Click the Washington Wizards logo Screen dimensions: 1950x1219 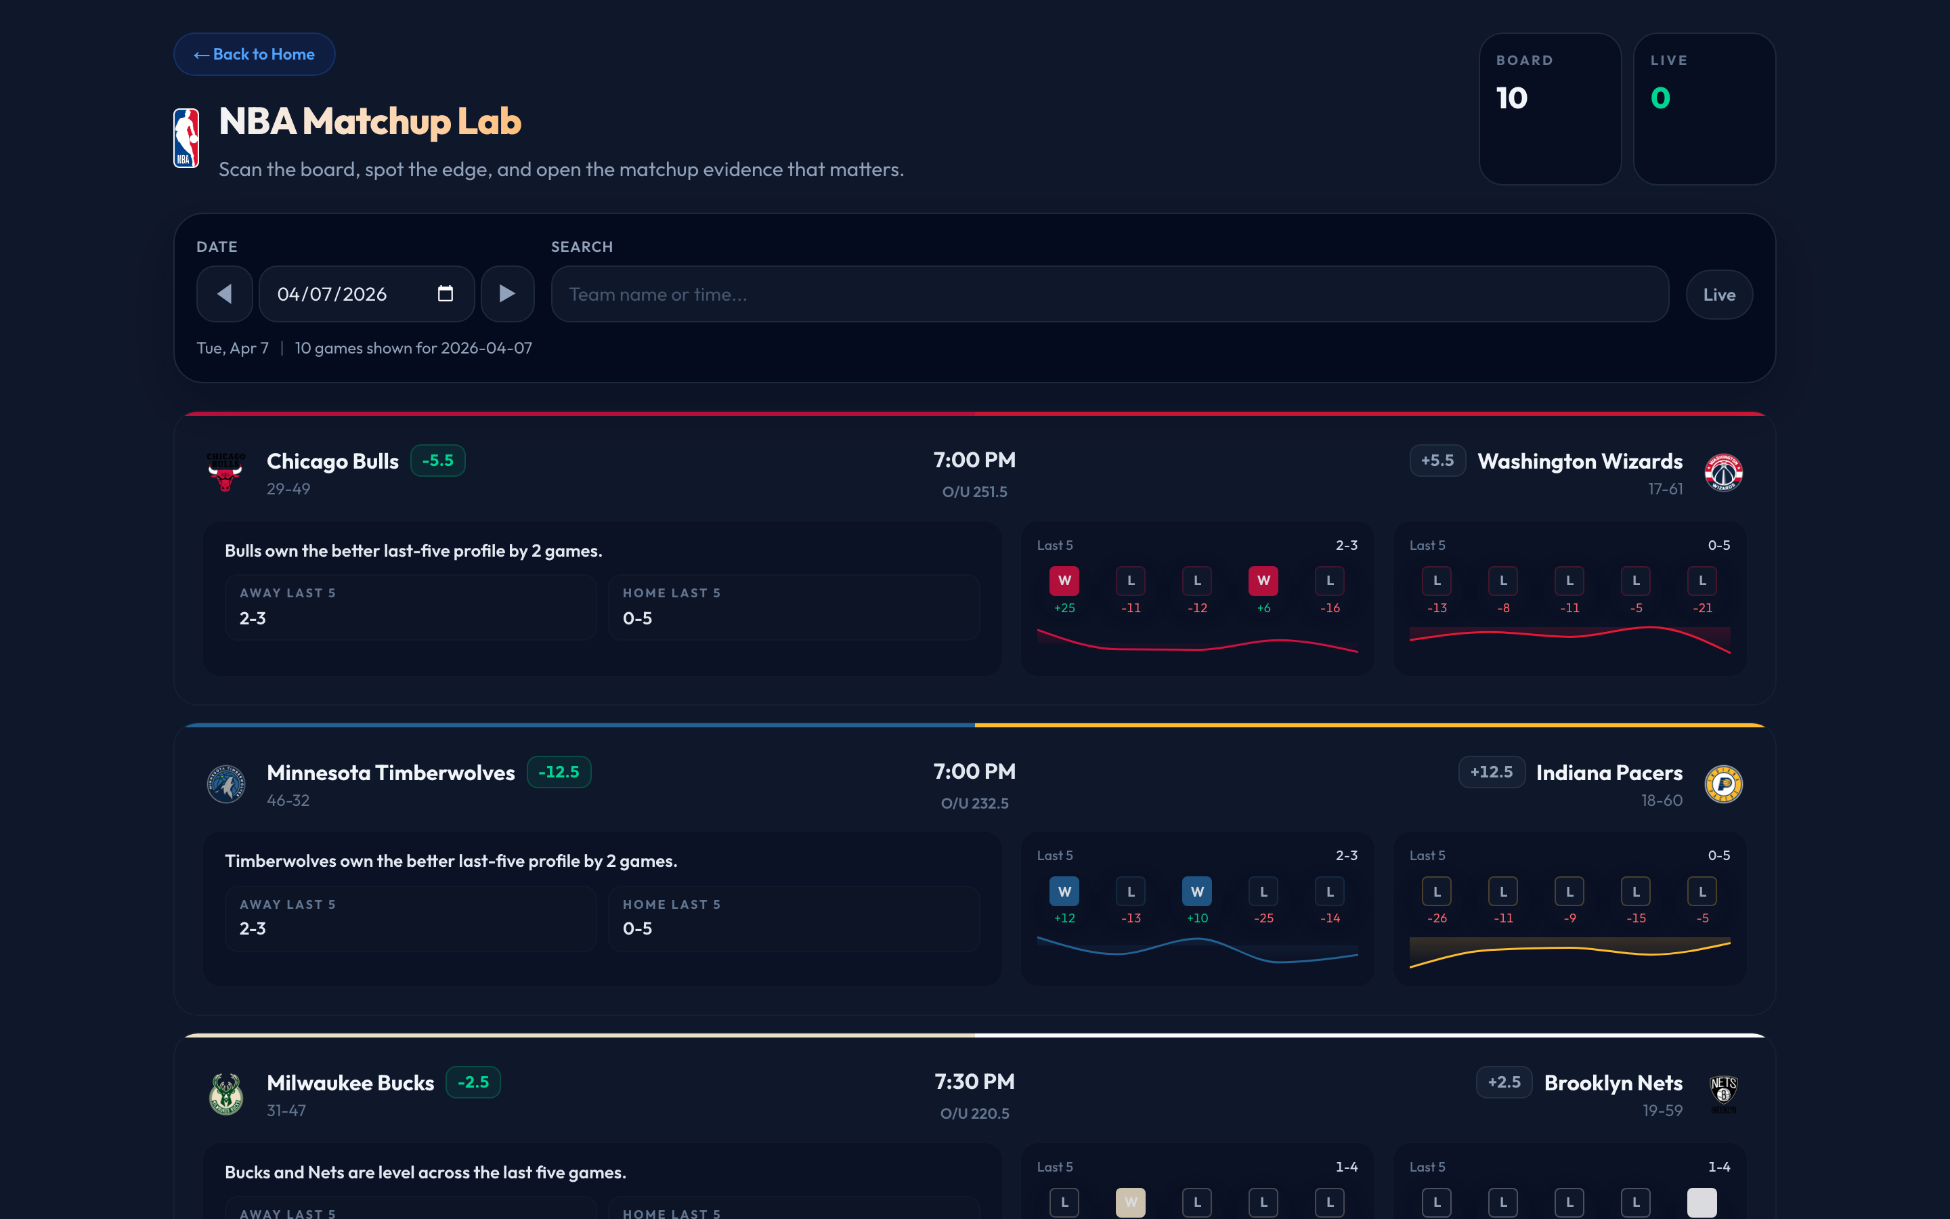click(x=1722, y=473)
